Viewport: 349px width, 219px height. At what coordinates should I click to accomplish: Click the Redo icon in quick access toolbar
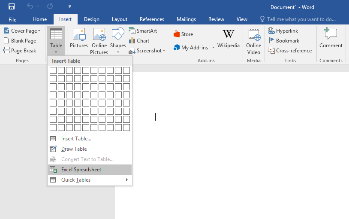pos(50,6)
